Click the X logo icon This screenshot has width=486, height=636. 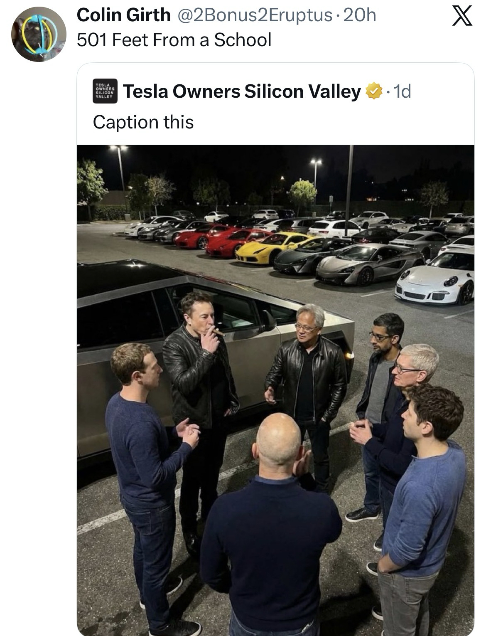(462, 17)
